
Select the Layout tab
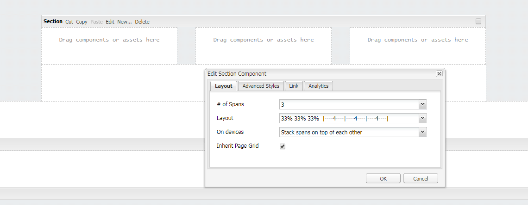tap(224, 86)
